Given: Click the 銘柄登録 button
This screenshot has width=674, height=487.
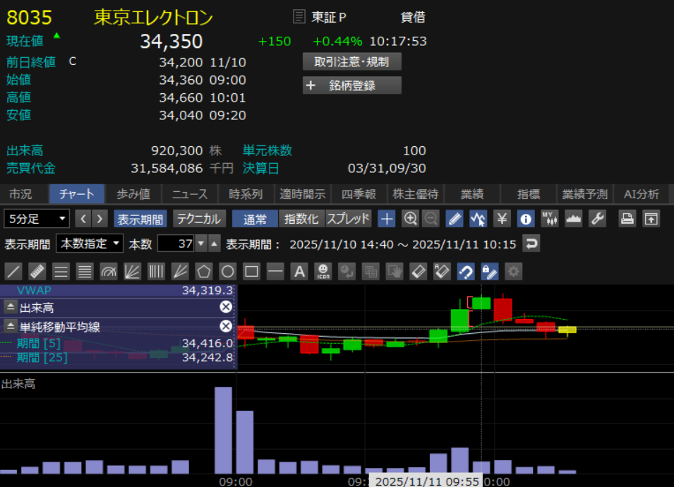Looking at the screenshot, I should tap(351, 85).
